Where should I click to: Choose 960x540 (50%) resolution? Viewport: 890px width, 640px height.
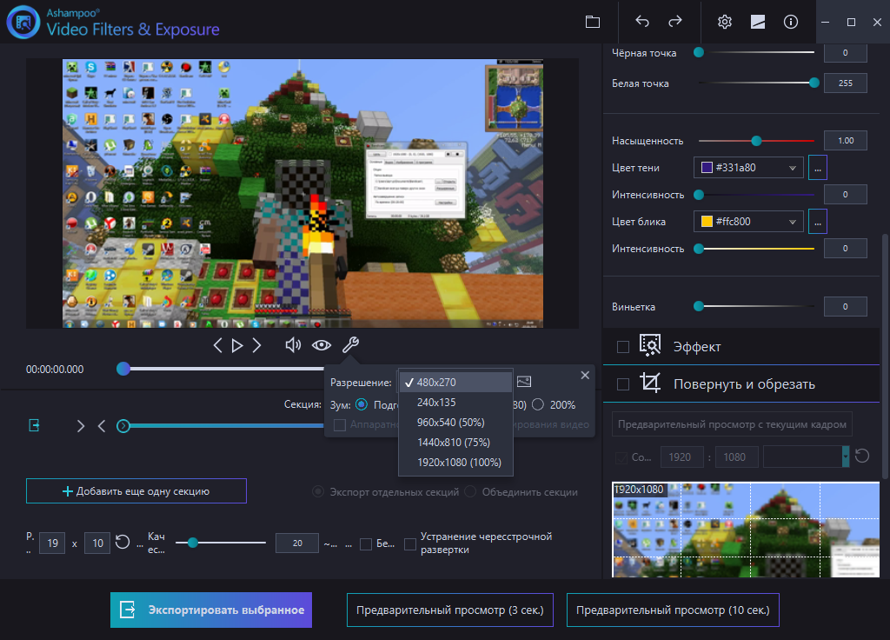[x=455, y=423]
